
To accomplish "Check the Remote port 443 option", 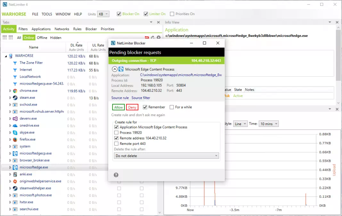I will click(x=117, y=144).
